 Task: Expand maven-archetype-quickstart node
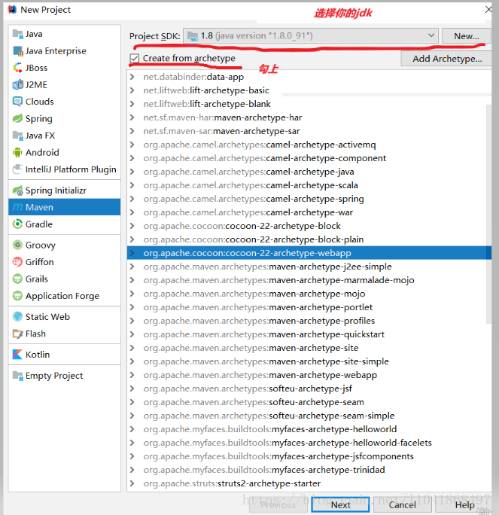pos(132,334)
